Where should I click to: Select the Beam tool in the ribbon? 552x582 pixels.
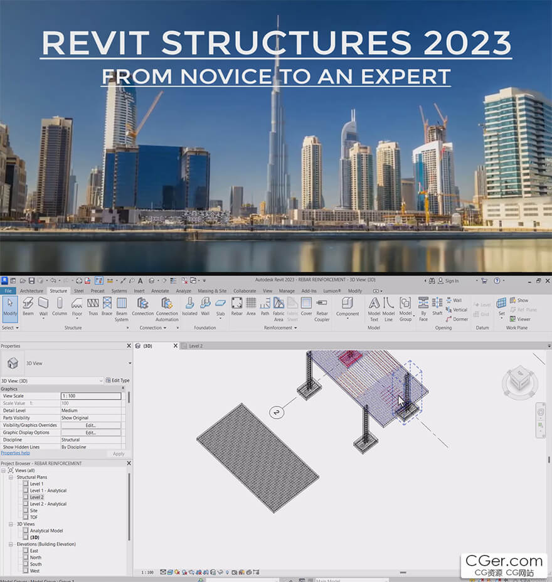click(28, 306)
